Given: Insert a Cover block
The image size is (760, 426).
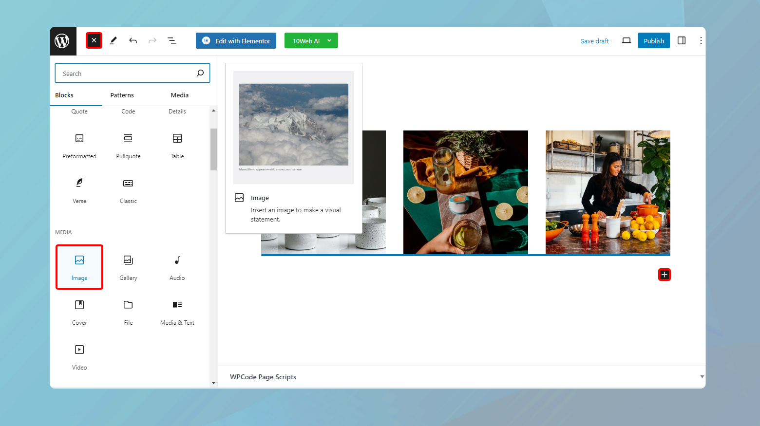Looking at the screenshot, I should coord(79,312).
